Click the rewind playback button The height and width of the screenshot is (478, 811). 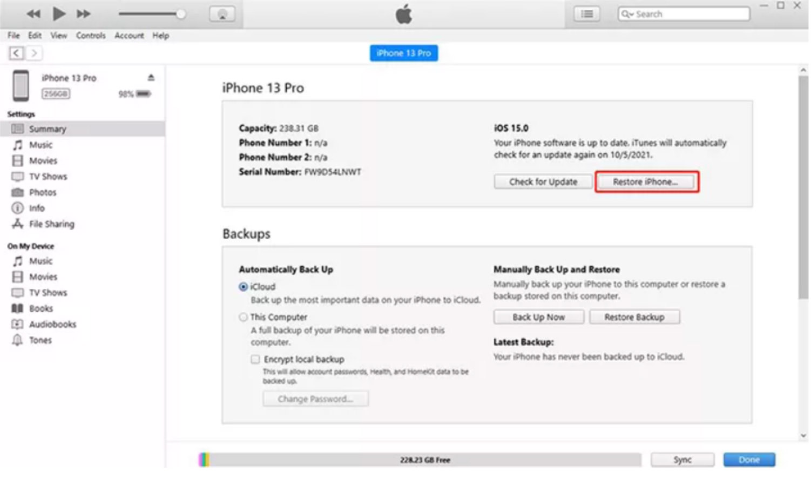point(33,14)
